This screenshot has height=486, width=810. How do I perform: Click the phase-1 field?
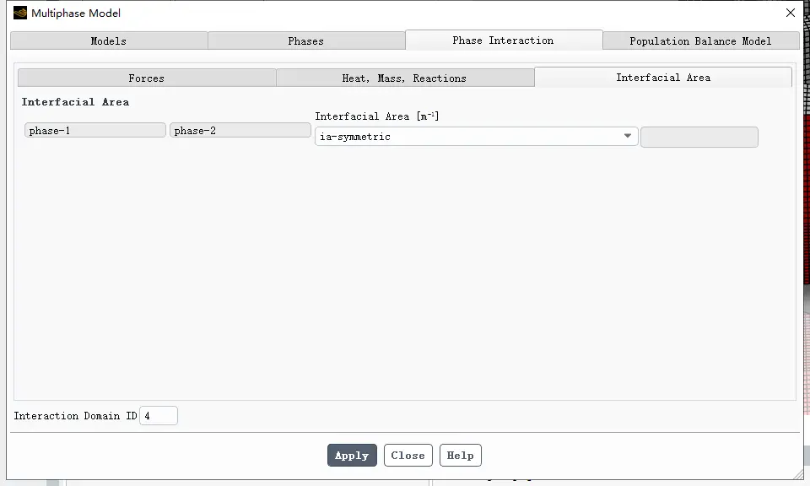tap(95, 130)
